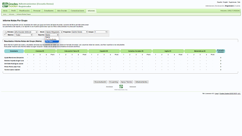Click the Adiestramientos button
This screenshot has height=136, width=242.
pyautogui.click(x=141, y=82)
